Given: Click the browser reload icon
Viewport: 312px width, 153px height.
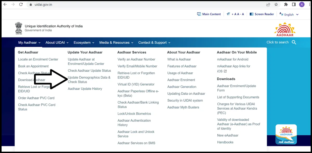Looking at the screenshot, I should [21, 4].
